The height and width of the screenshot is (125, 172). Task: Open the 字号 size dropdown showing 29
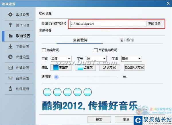tap(96, 59)
